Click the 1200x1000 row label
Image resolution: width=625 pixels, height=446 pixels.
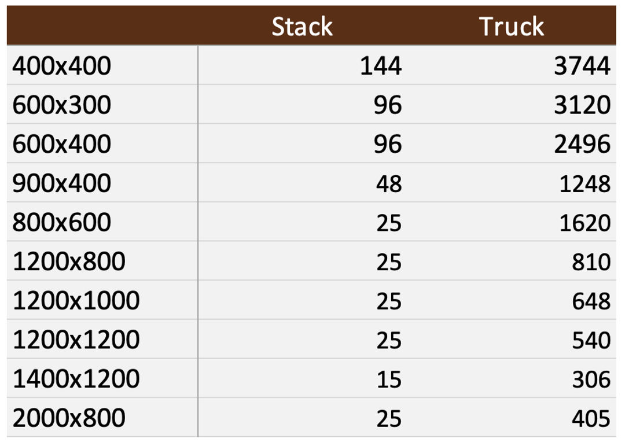(x=76, y=301)
